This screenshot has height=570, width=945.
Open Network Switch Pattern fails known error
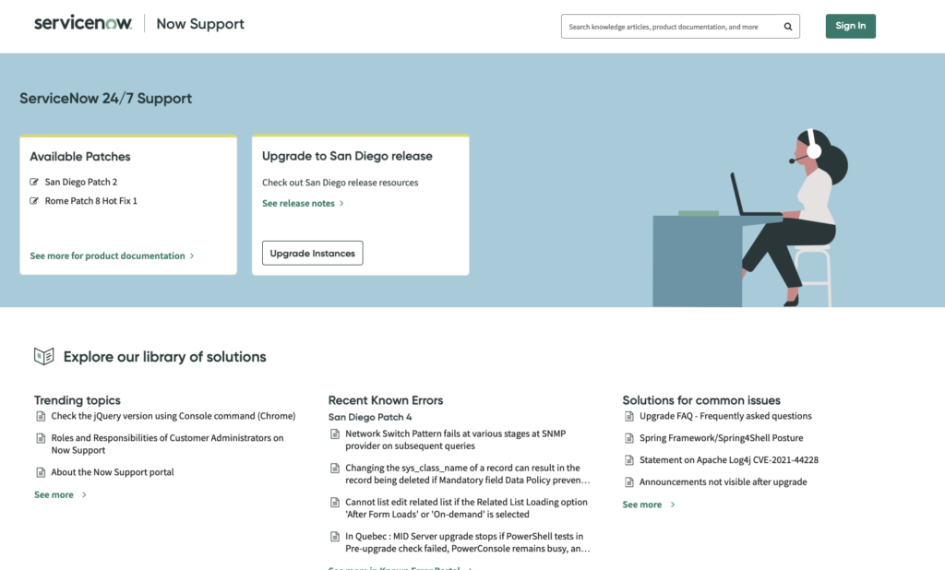click(x=456, y=440)
